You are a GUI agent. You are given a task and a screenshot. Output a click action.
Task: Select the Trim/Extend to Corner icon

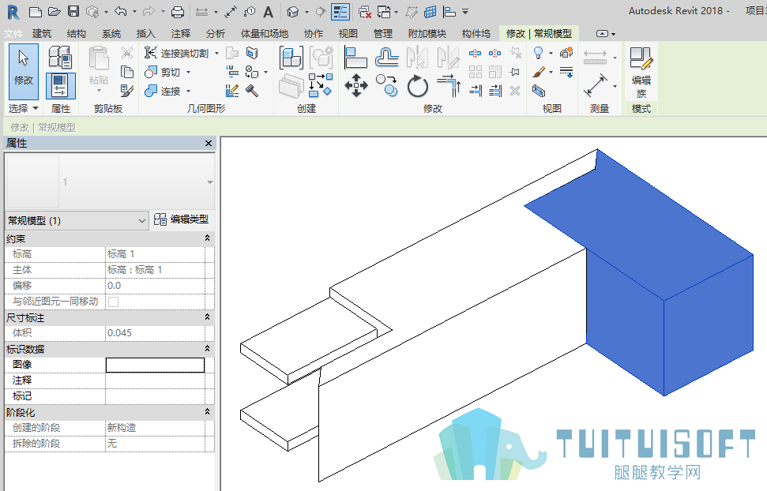449,85
